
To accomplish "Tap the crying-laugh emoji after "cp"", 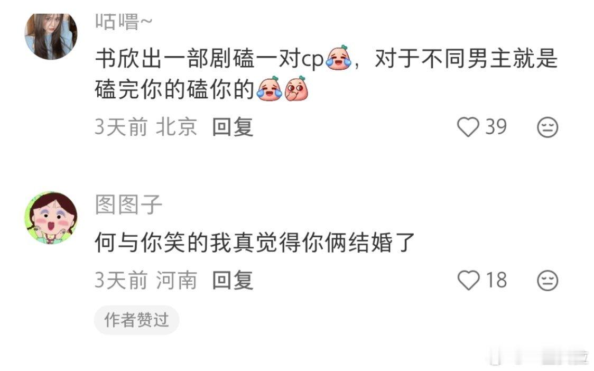I will 338,58.
